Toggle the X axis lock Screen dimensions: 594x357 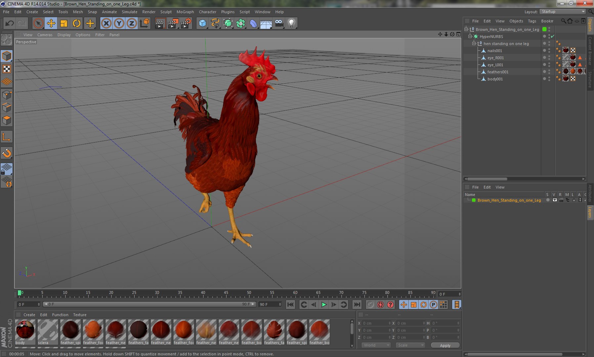point(106,23)
